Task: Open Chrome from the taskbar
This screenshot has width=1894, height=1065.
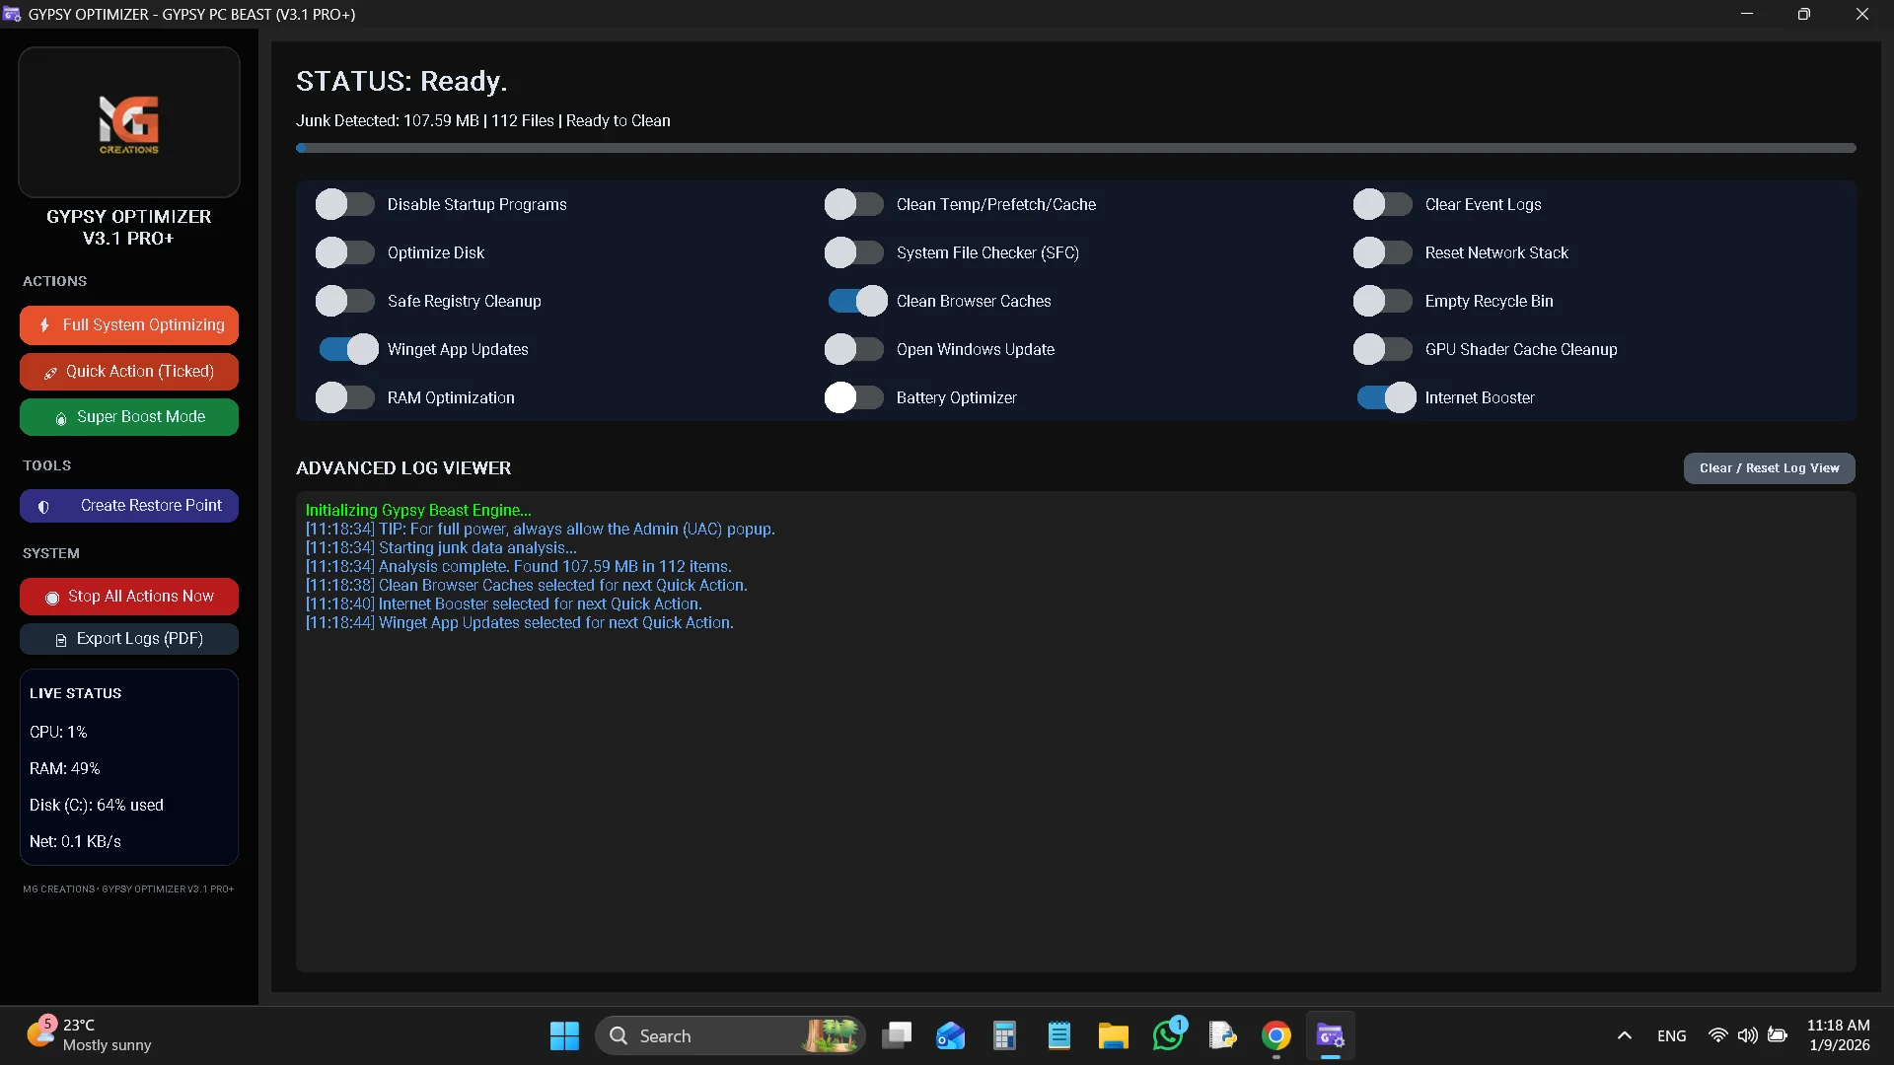Action: coord(1275,1035)
